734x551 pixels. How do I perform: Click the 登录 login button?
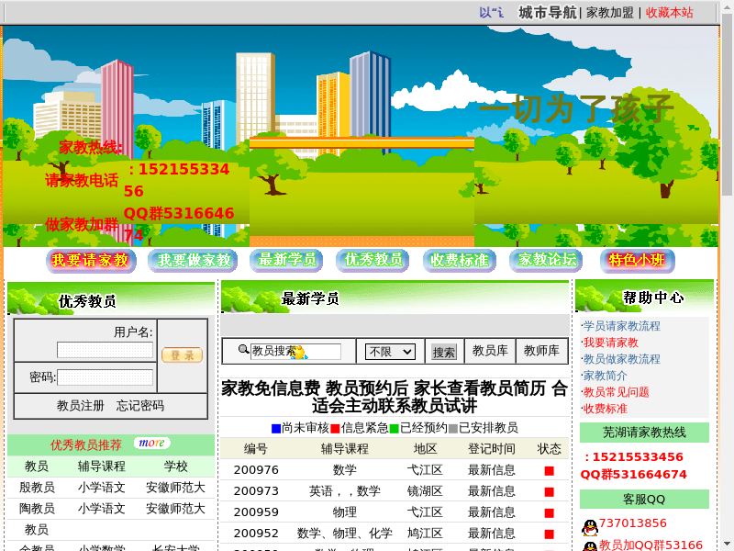[x=182, y=355]
